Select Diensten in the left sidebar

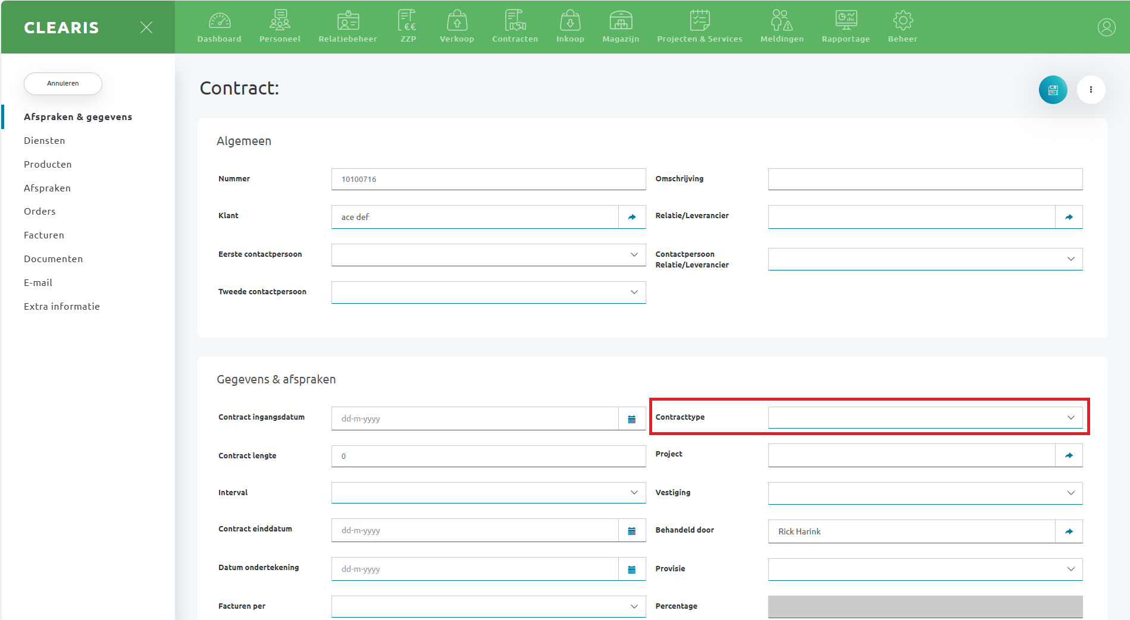tap(45, 141)
